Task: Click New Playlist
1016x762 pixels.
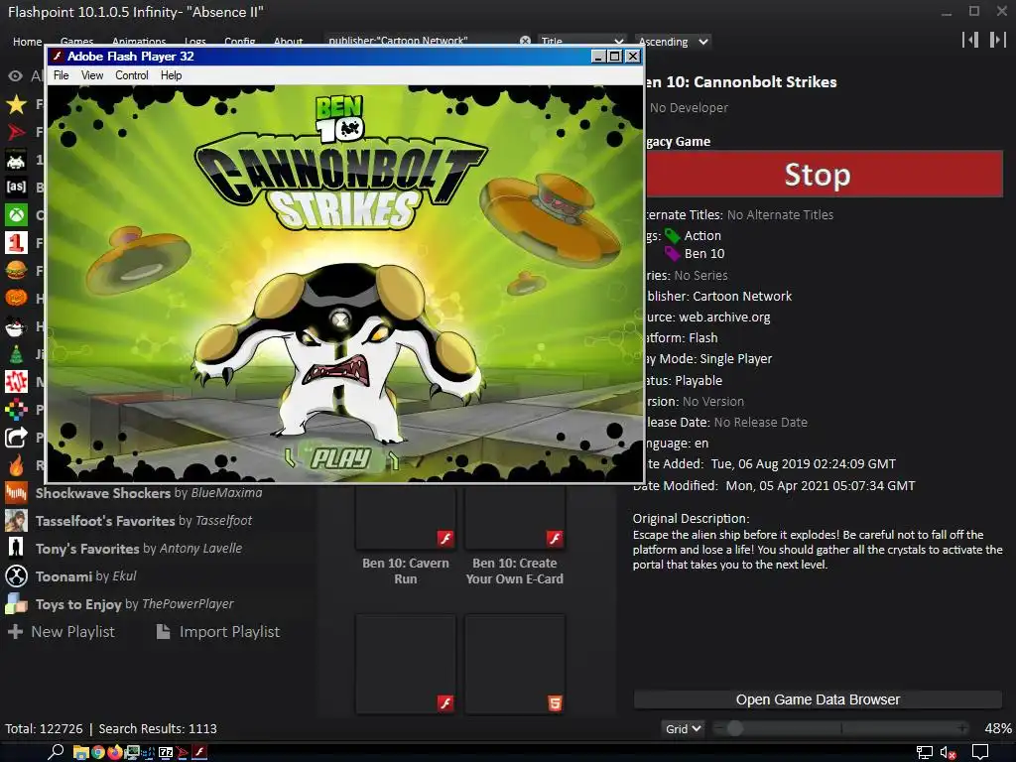Action: tap(61, 632)
